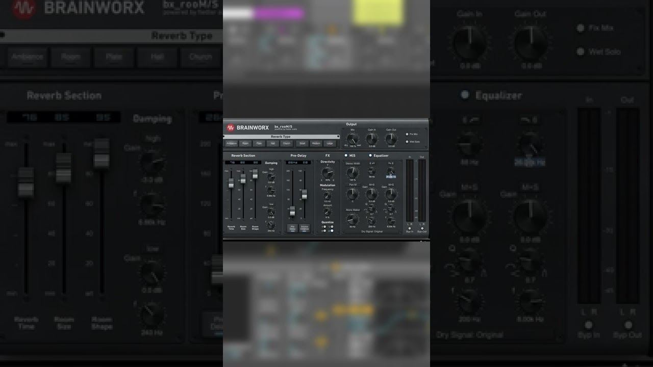Select Quantize value 8
653x367 pixels.
click(324, 227)
